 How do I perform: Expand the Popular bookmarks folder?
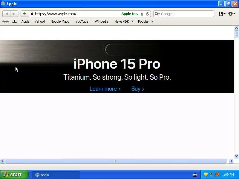coord(145,21)
